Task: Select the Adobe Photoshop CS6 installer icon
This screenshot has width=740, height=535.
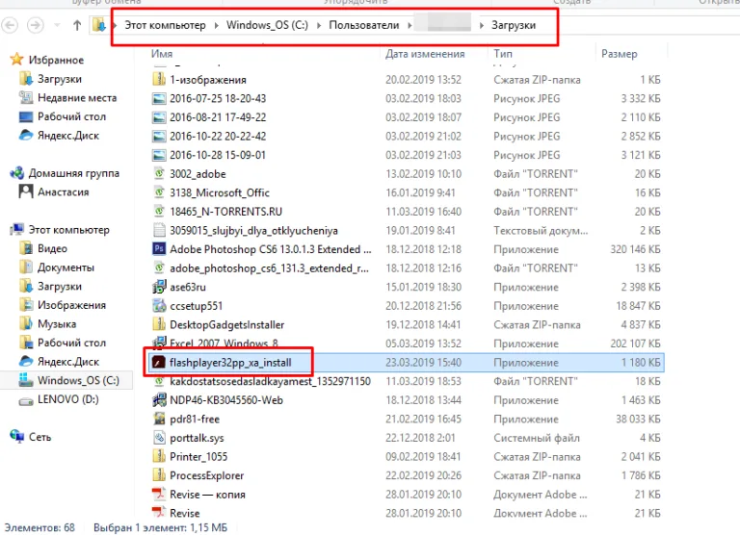Action: pos(159,249)
